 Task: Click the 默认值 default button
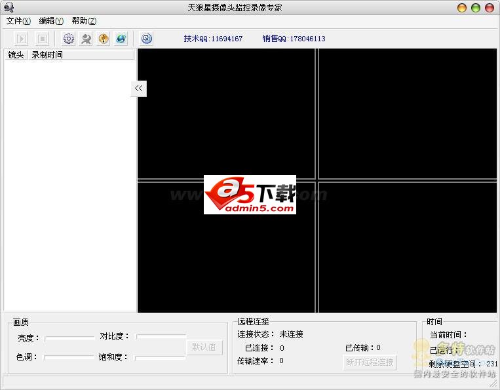(x=204, y=347)
